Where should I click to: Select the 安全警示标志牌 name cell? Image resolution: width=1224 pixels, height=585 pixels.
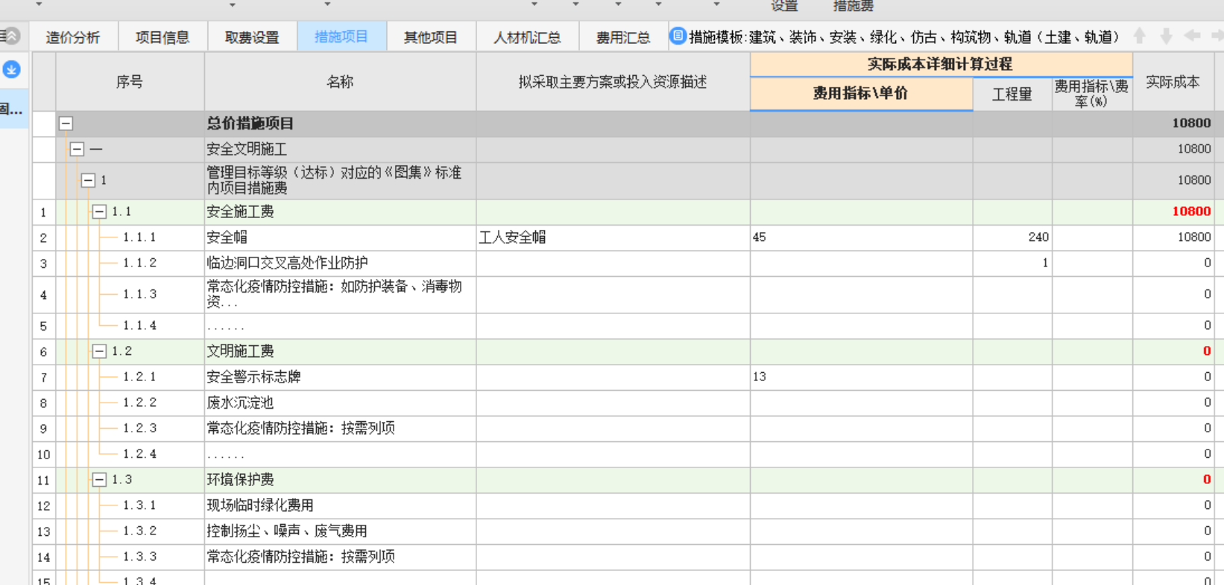(x=340, y=377)
